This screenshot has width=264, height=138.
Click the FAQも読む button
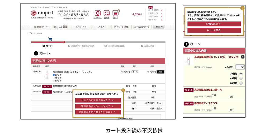click(x=214, y=24)
